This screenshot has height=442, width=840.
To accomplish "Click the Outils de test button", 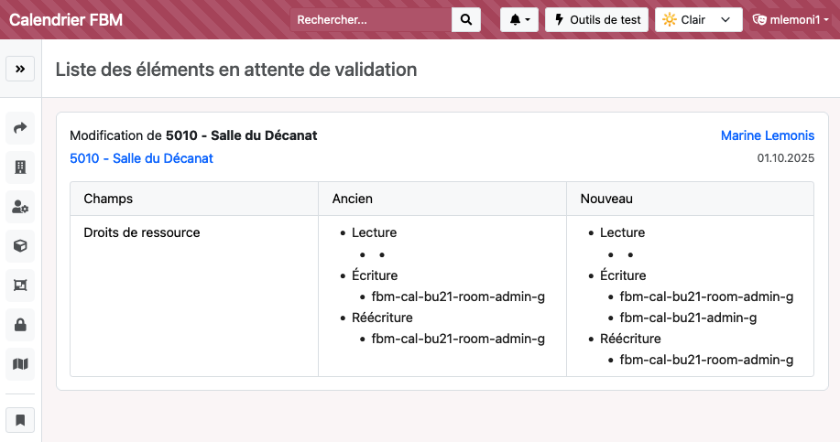I will (x=597, y=19).
